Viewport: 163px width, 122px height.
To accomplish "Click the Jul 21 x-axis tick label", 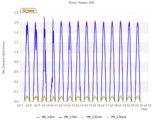I will pos(139,105).
